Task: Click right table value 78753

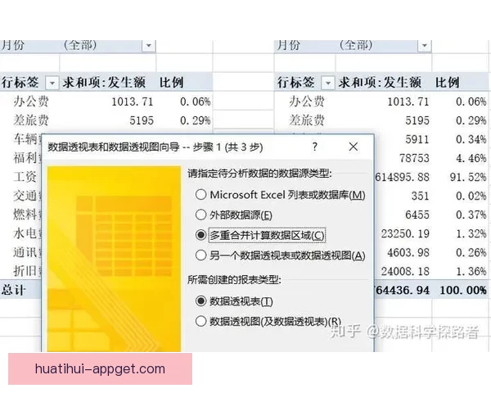Action: 414,158
